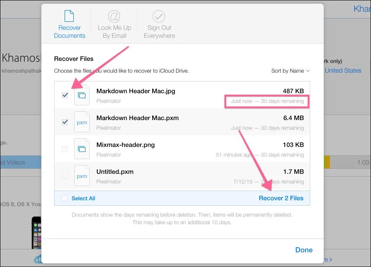Check the Mixmax-header.png checkbox

65,149
